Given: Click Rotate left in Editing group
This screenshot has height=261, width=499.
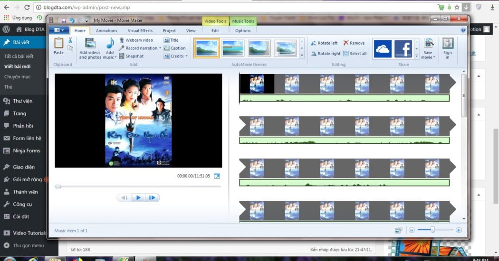Looking at the screenshot, I should point(324,43).
